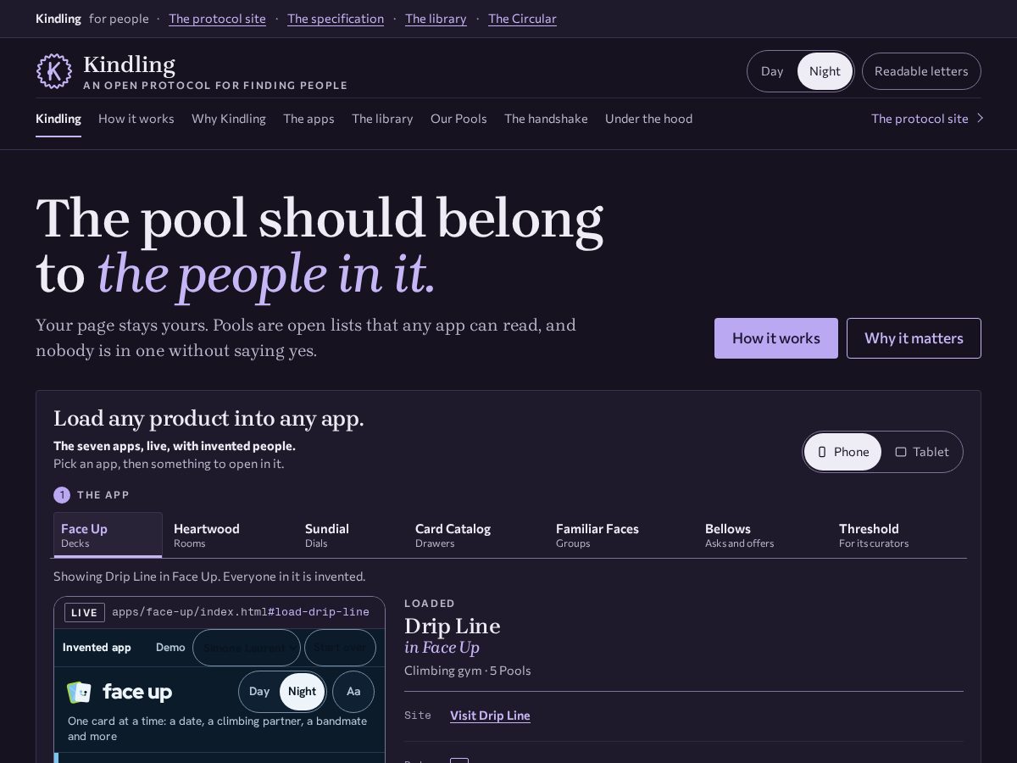Go to Our Pools in main nav

458,119
